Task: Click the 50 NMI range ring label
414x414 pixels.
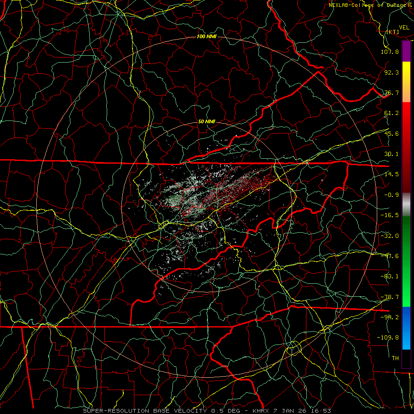Action: (x=207, y=122)
